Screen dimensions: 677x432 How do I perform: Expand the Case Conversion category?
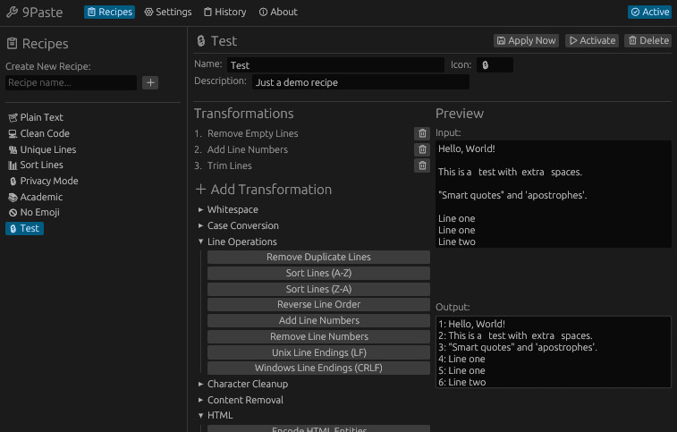click(241, 225)
